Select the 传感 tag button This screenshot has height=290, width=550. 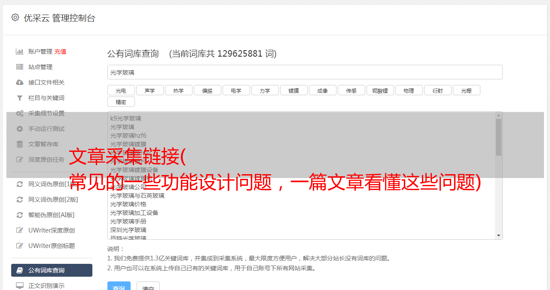(351, 90)
